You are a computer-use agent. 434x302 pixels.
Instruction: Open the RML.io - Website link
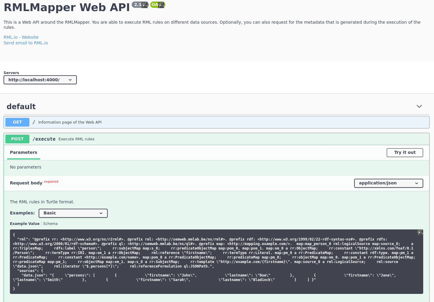click(x=21, y=37)
